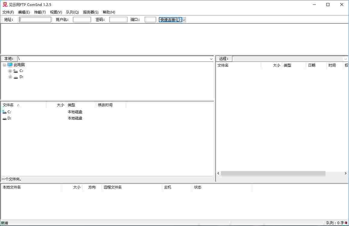
Task: Click the 此电脑 computer icon in tree
Action: [x=10, y=65]
